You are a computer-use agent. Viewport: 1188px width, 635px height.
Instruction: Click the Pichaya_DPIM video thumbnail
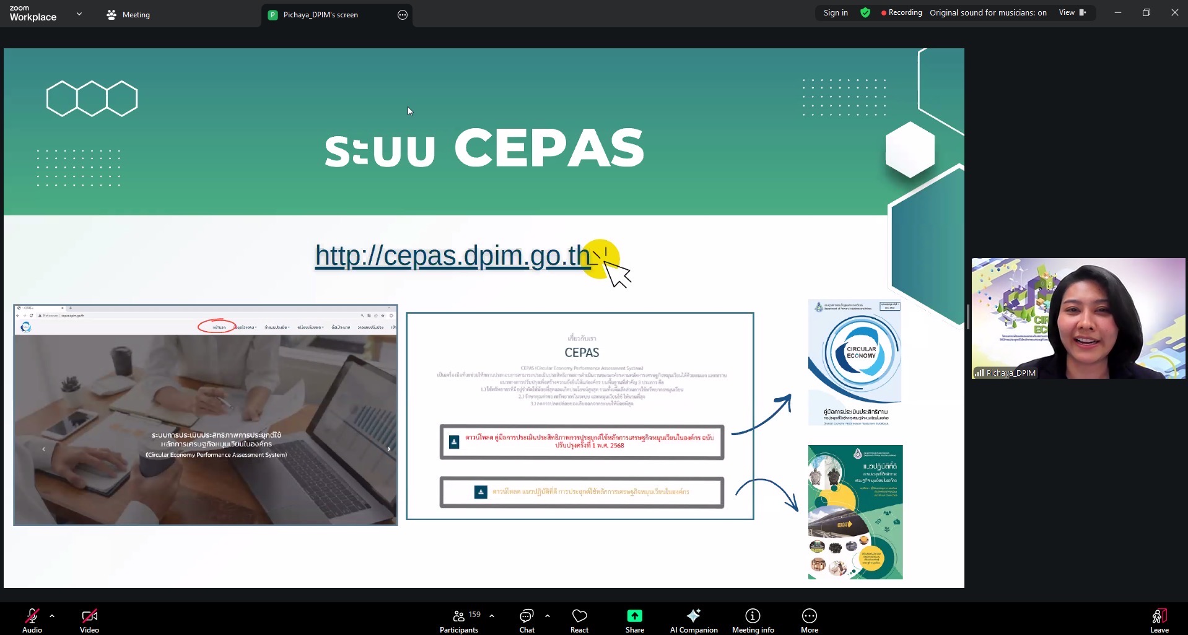pyautogui.click(x=1078, y=318)
